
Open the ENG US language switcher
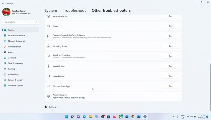(183, 117)
